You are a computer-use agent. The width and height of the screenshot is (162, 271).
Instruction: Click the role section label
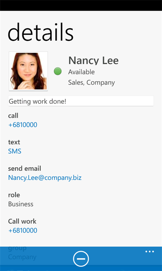[14, 195]
